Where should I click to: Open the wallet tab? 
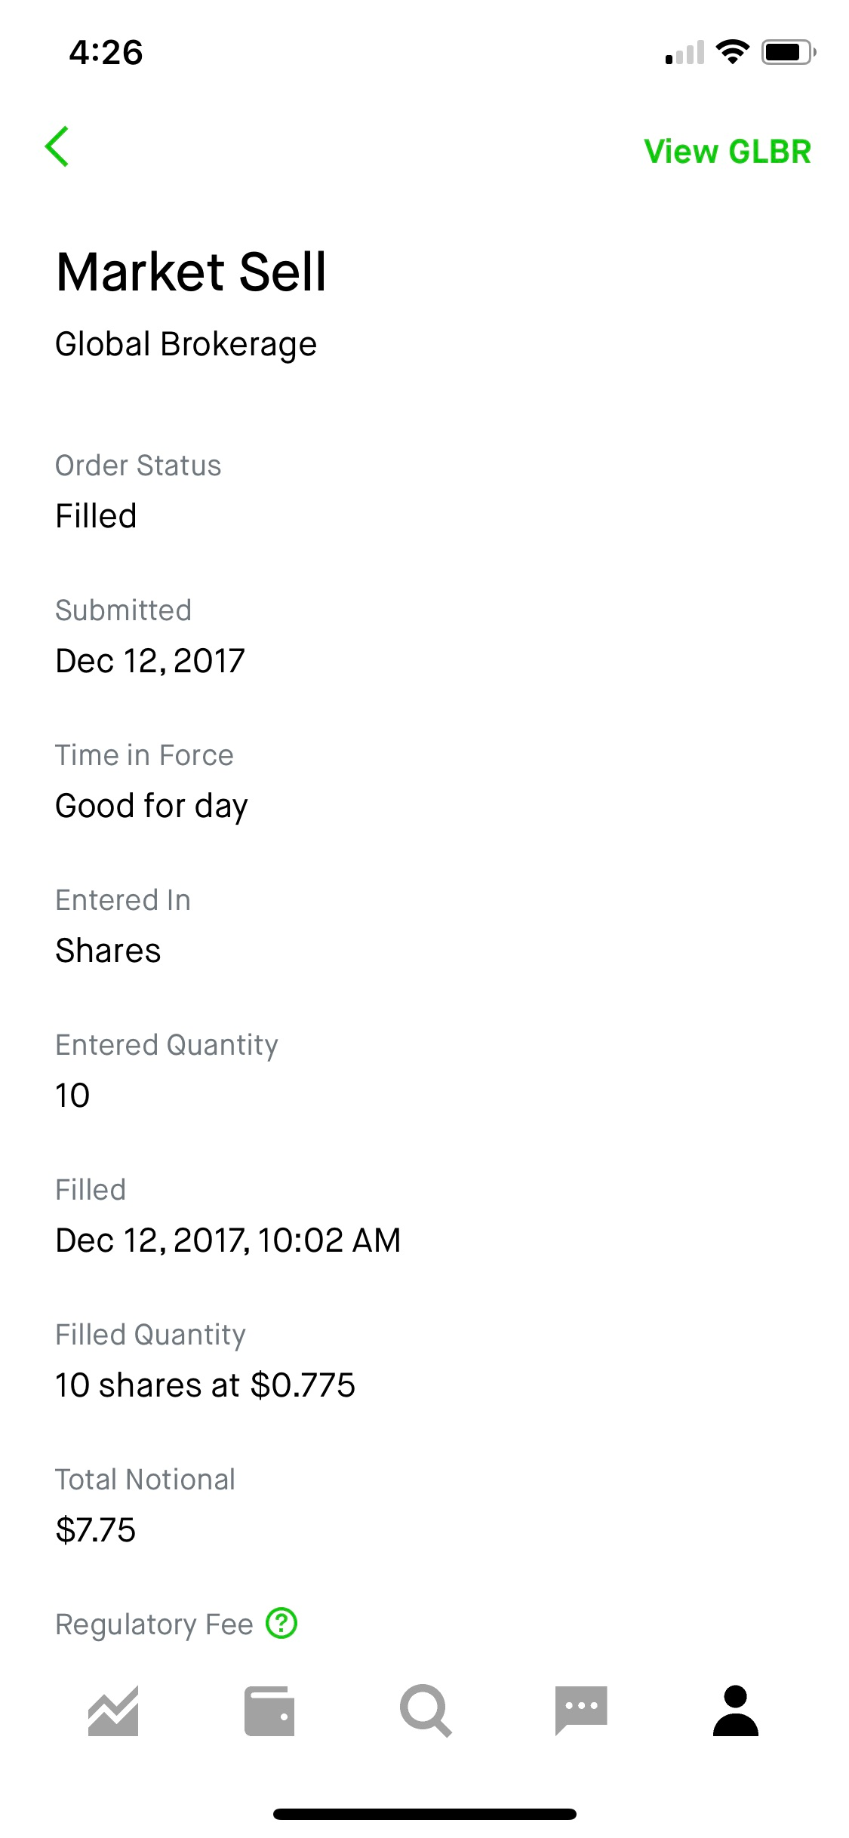269,1710
